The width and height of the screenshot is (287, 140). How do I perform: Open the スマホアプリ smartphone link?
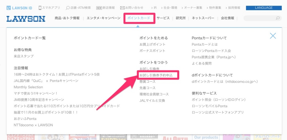(x=49, y=8)
